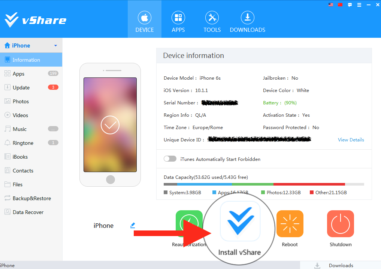Click the Install vShare button

[240, 229]
